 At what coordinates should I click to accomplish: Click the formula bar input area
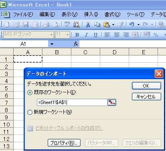click(123, 44)
